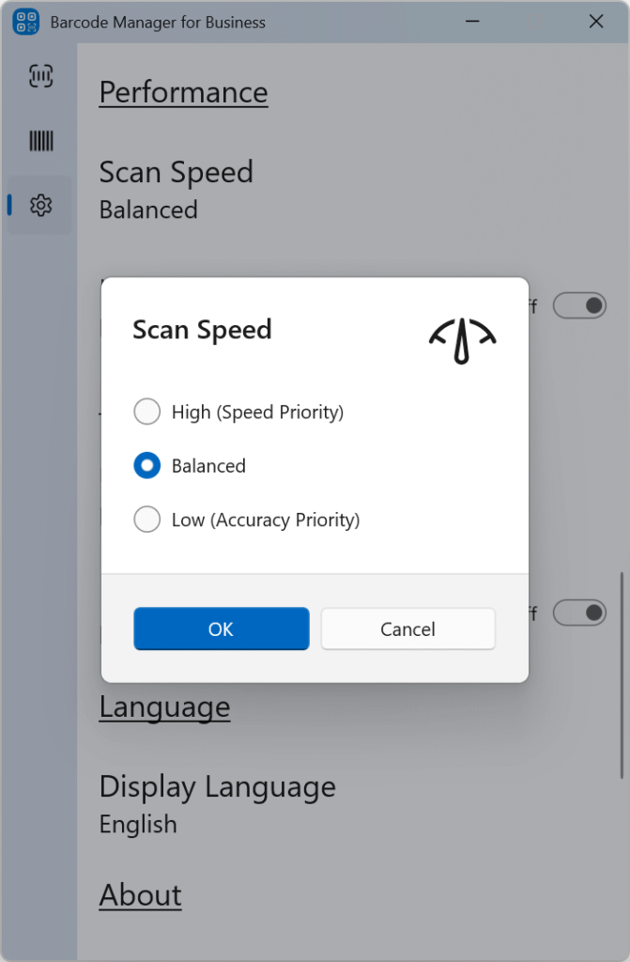The width and height of the screenshot is (630, 962).
Task: Cancel the Scan Speed dialog
Action: point(407,628)
